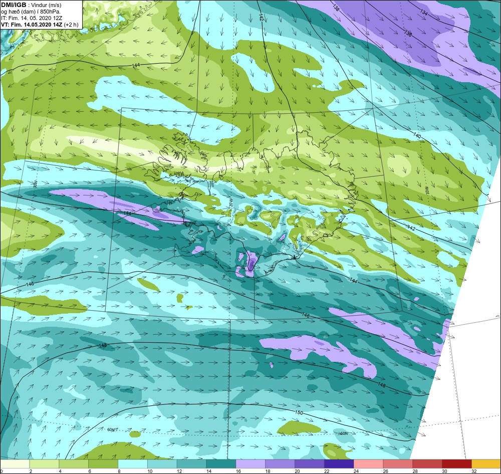
Task: Click the '30W' longitude label
Action: tap(35, 184)
